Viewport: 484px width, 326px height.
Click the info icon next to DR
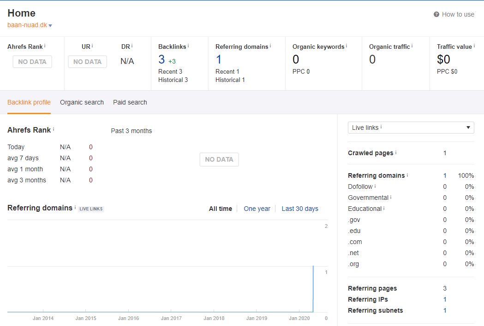point(132,46)
